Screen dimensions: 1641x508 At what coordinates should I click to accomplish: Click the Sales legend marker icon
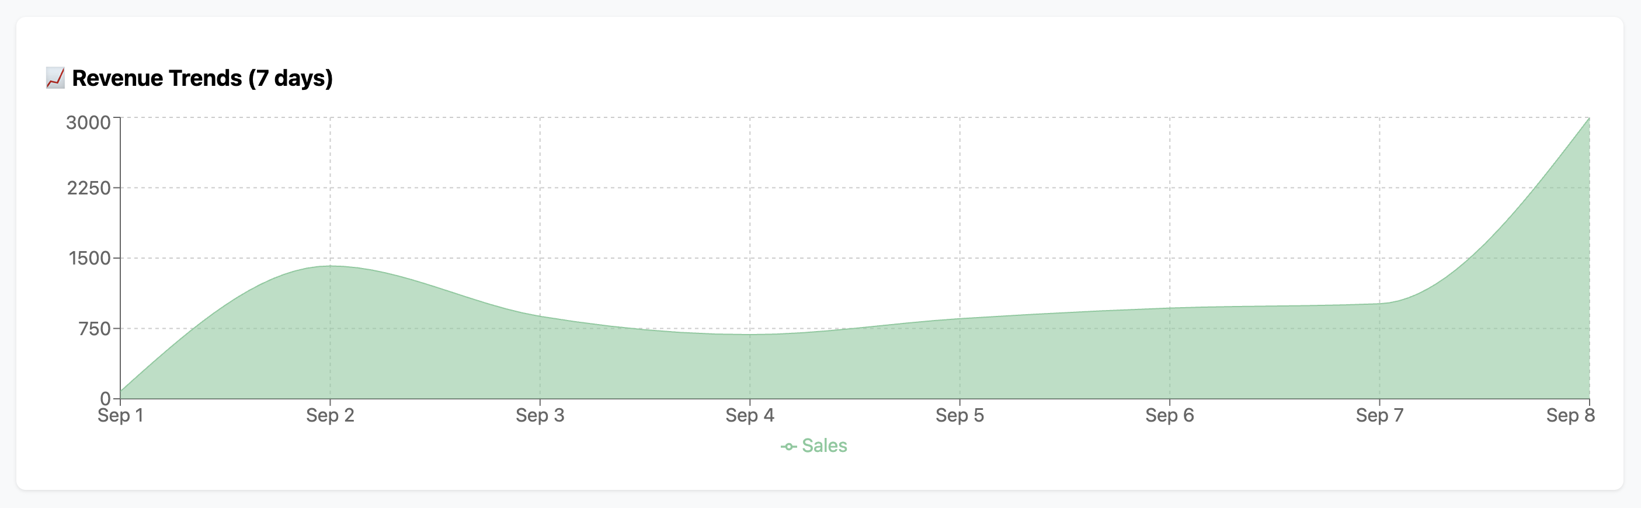(788, 446)
